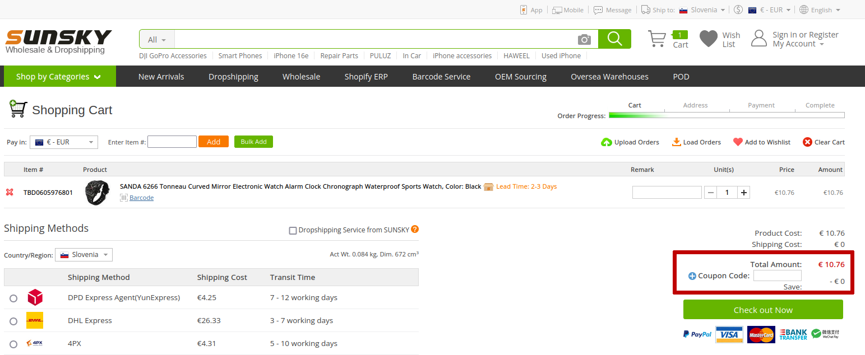Open Wish List heart icon
This screenshot has height=355, width=865.
709,39
